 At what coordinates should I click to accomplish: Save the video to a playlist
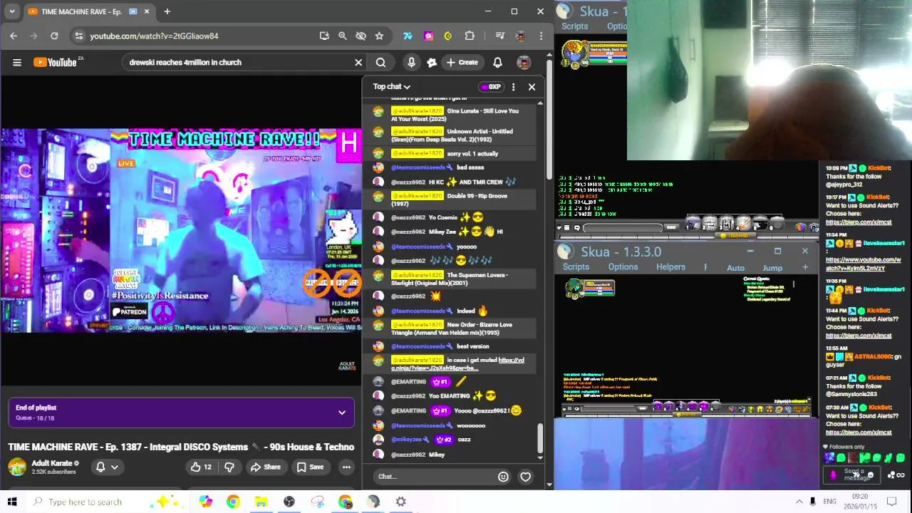coord(310,467)
